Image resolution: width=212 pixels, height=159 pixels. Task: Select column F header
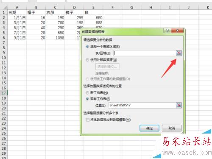pos(112,7)
